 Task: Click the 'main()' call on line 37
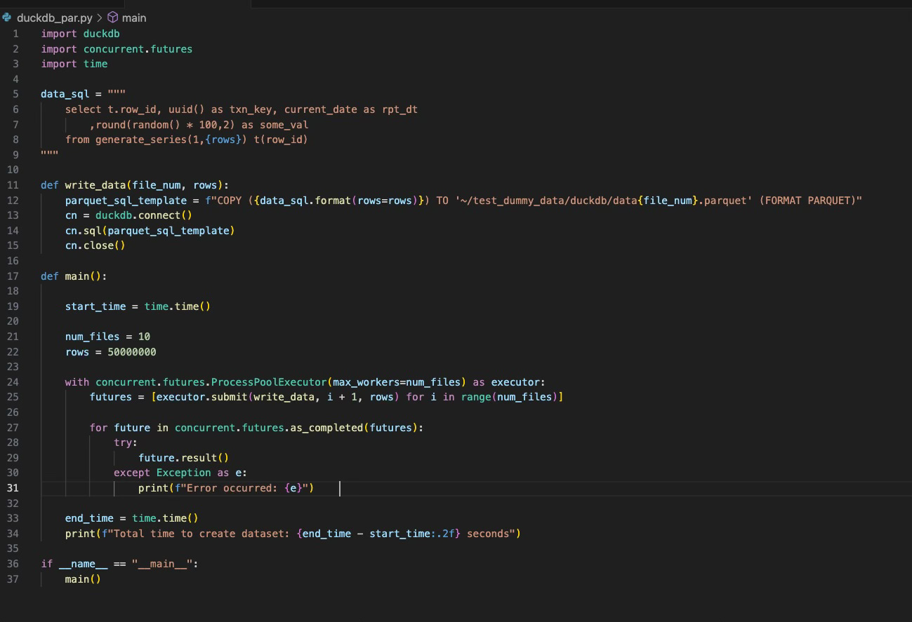click(x=83, y=579)
